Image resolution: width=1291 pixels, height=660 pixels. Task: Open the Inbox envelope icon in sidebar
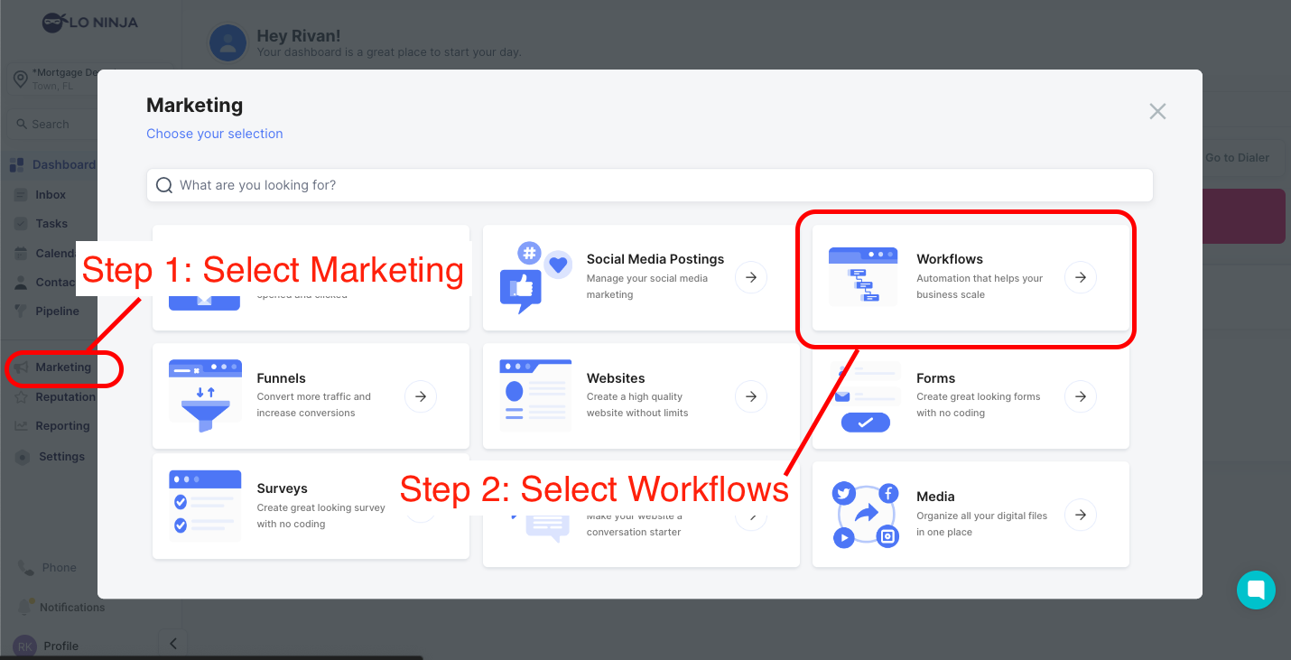21,195
